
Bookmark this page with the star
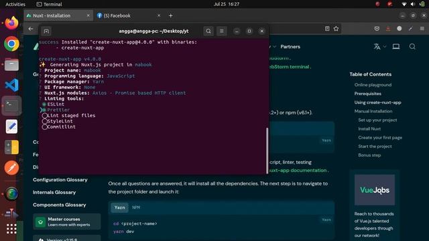point(336,29)
